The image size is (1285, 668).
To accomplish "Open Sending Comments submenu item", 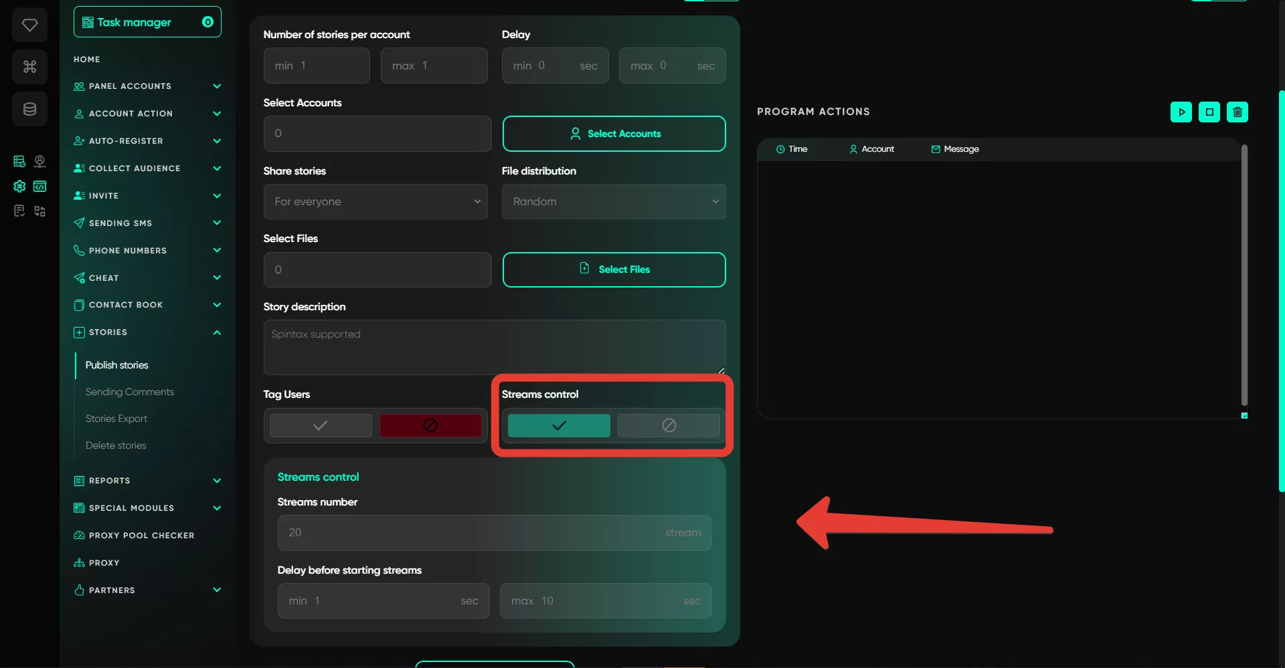I will point(130,392).
